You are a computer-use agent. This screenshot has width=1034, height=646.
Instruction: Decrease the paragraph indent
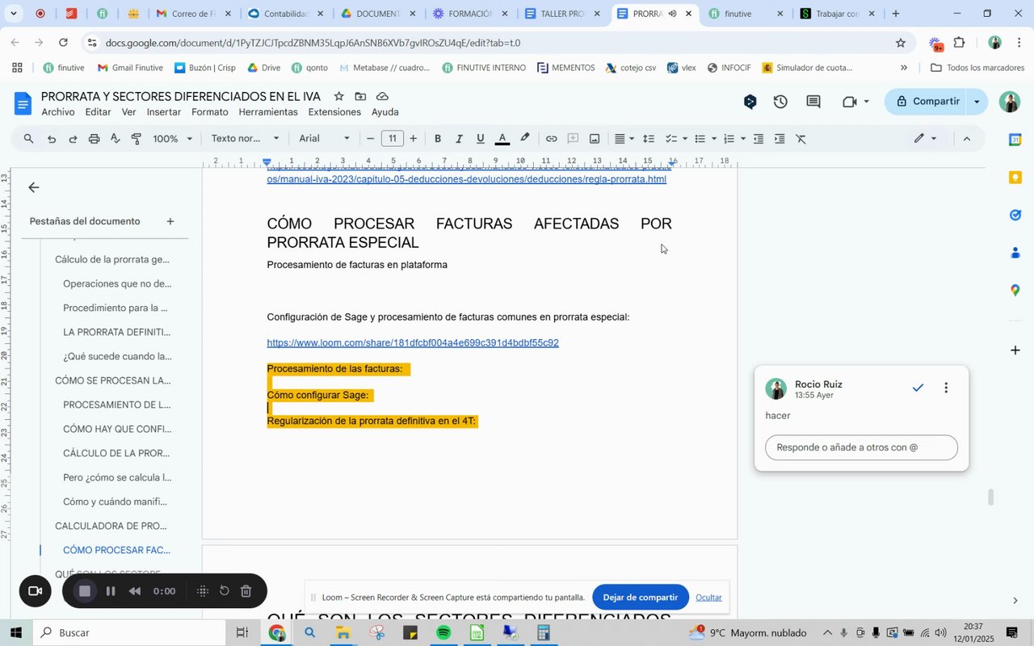759,139
